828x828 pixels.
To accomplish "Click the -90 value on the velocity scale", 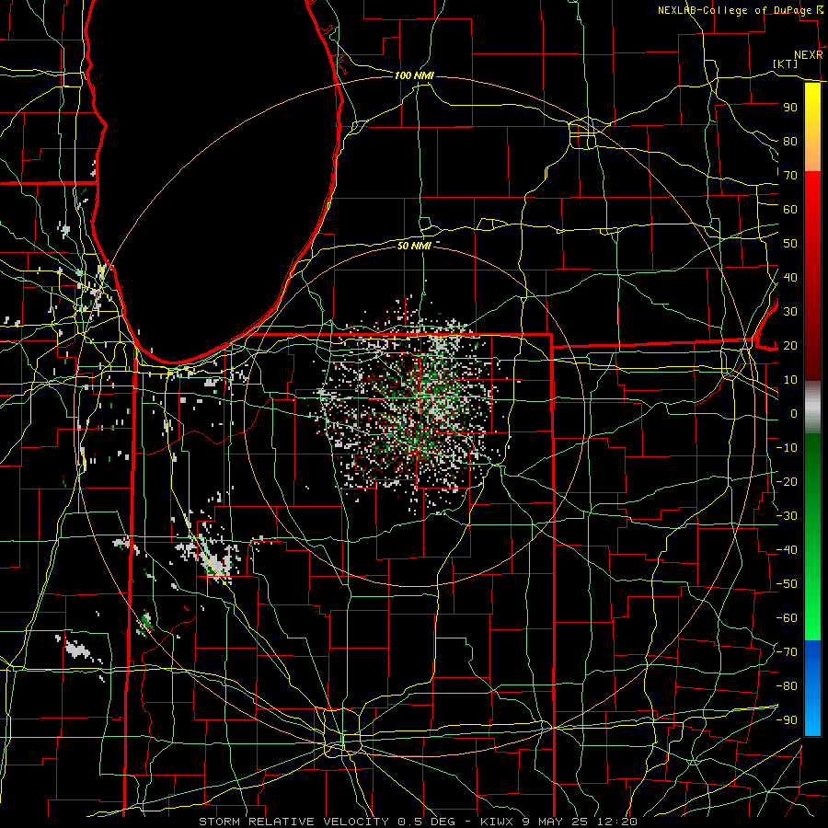I will 787,720.
